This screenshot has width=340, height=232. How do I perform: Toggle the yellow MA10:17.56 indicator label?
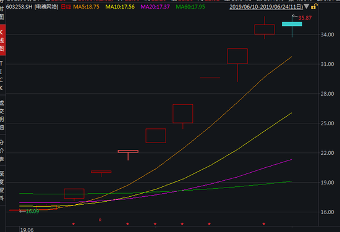[x=120, y=7]
